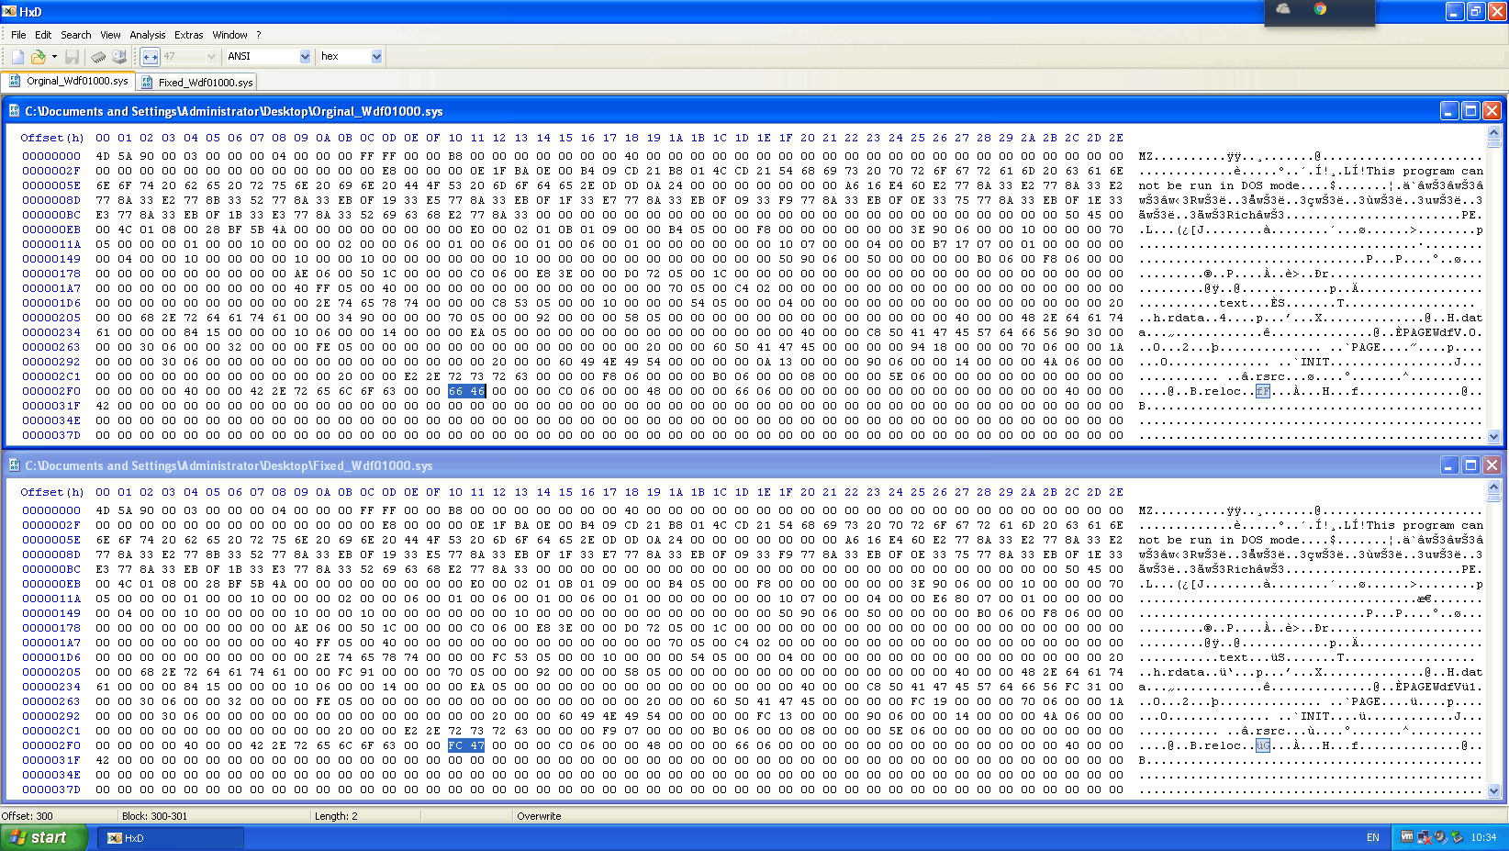Screen dimensions: 1509x851
Task: Open the View menu
Action: [110, 35]
